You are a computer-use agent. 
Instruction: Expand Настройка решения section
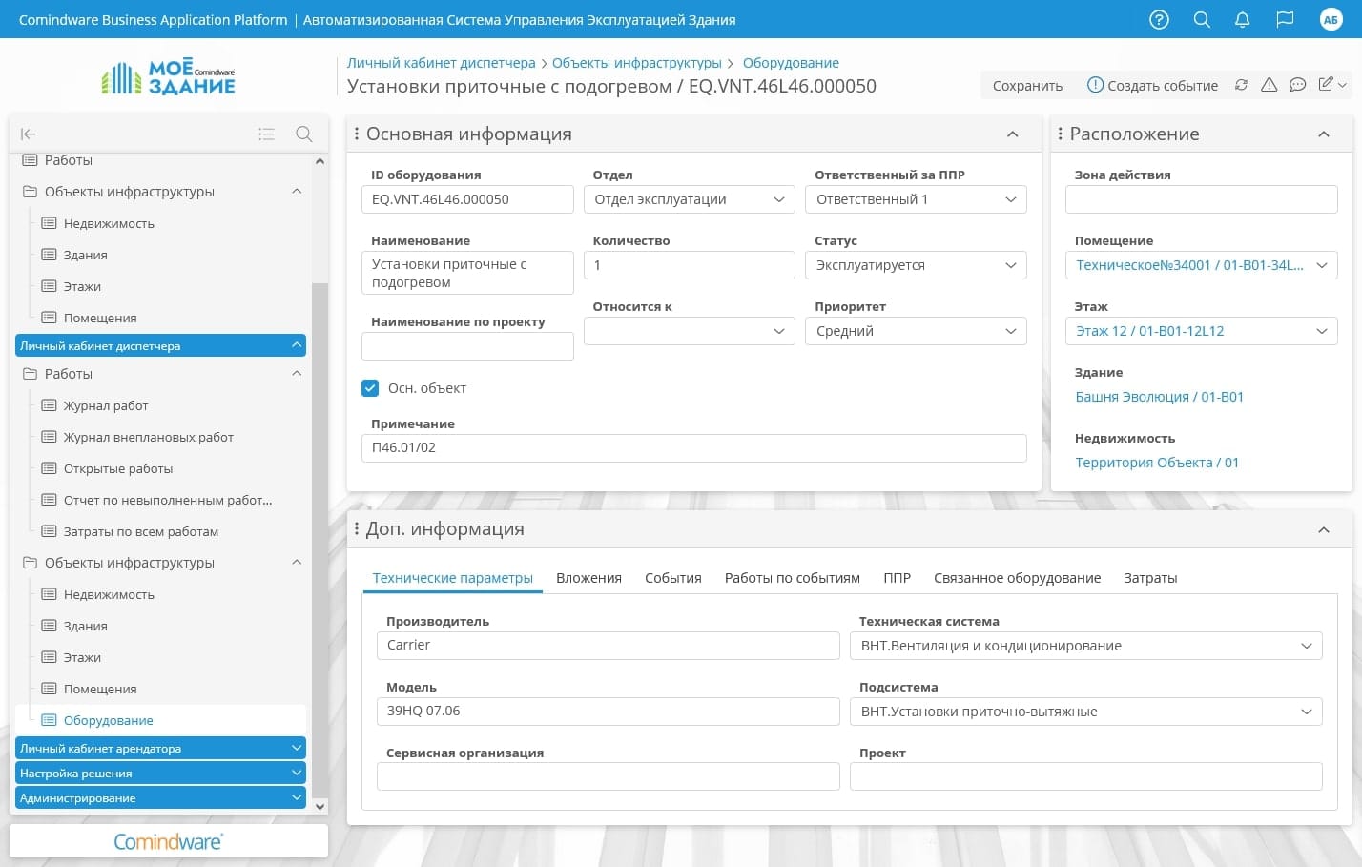pyautogui.click(x=160, y=774)
